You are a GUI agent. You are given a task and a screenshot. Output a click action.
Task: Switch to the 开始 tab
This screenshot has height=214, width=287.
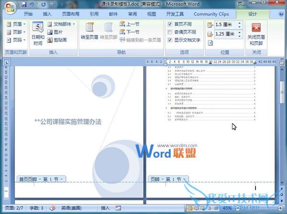coord(28,14)
